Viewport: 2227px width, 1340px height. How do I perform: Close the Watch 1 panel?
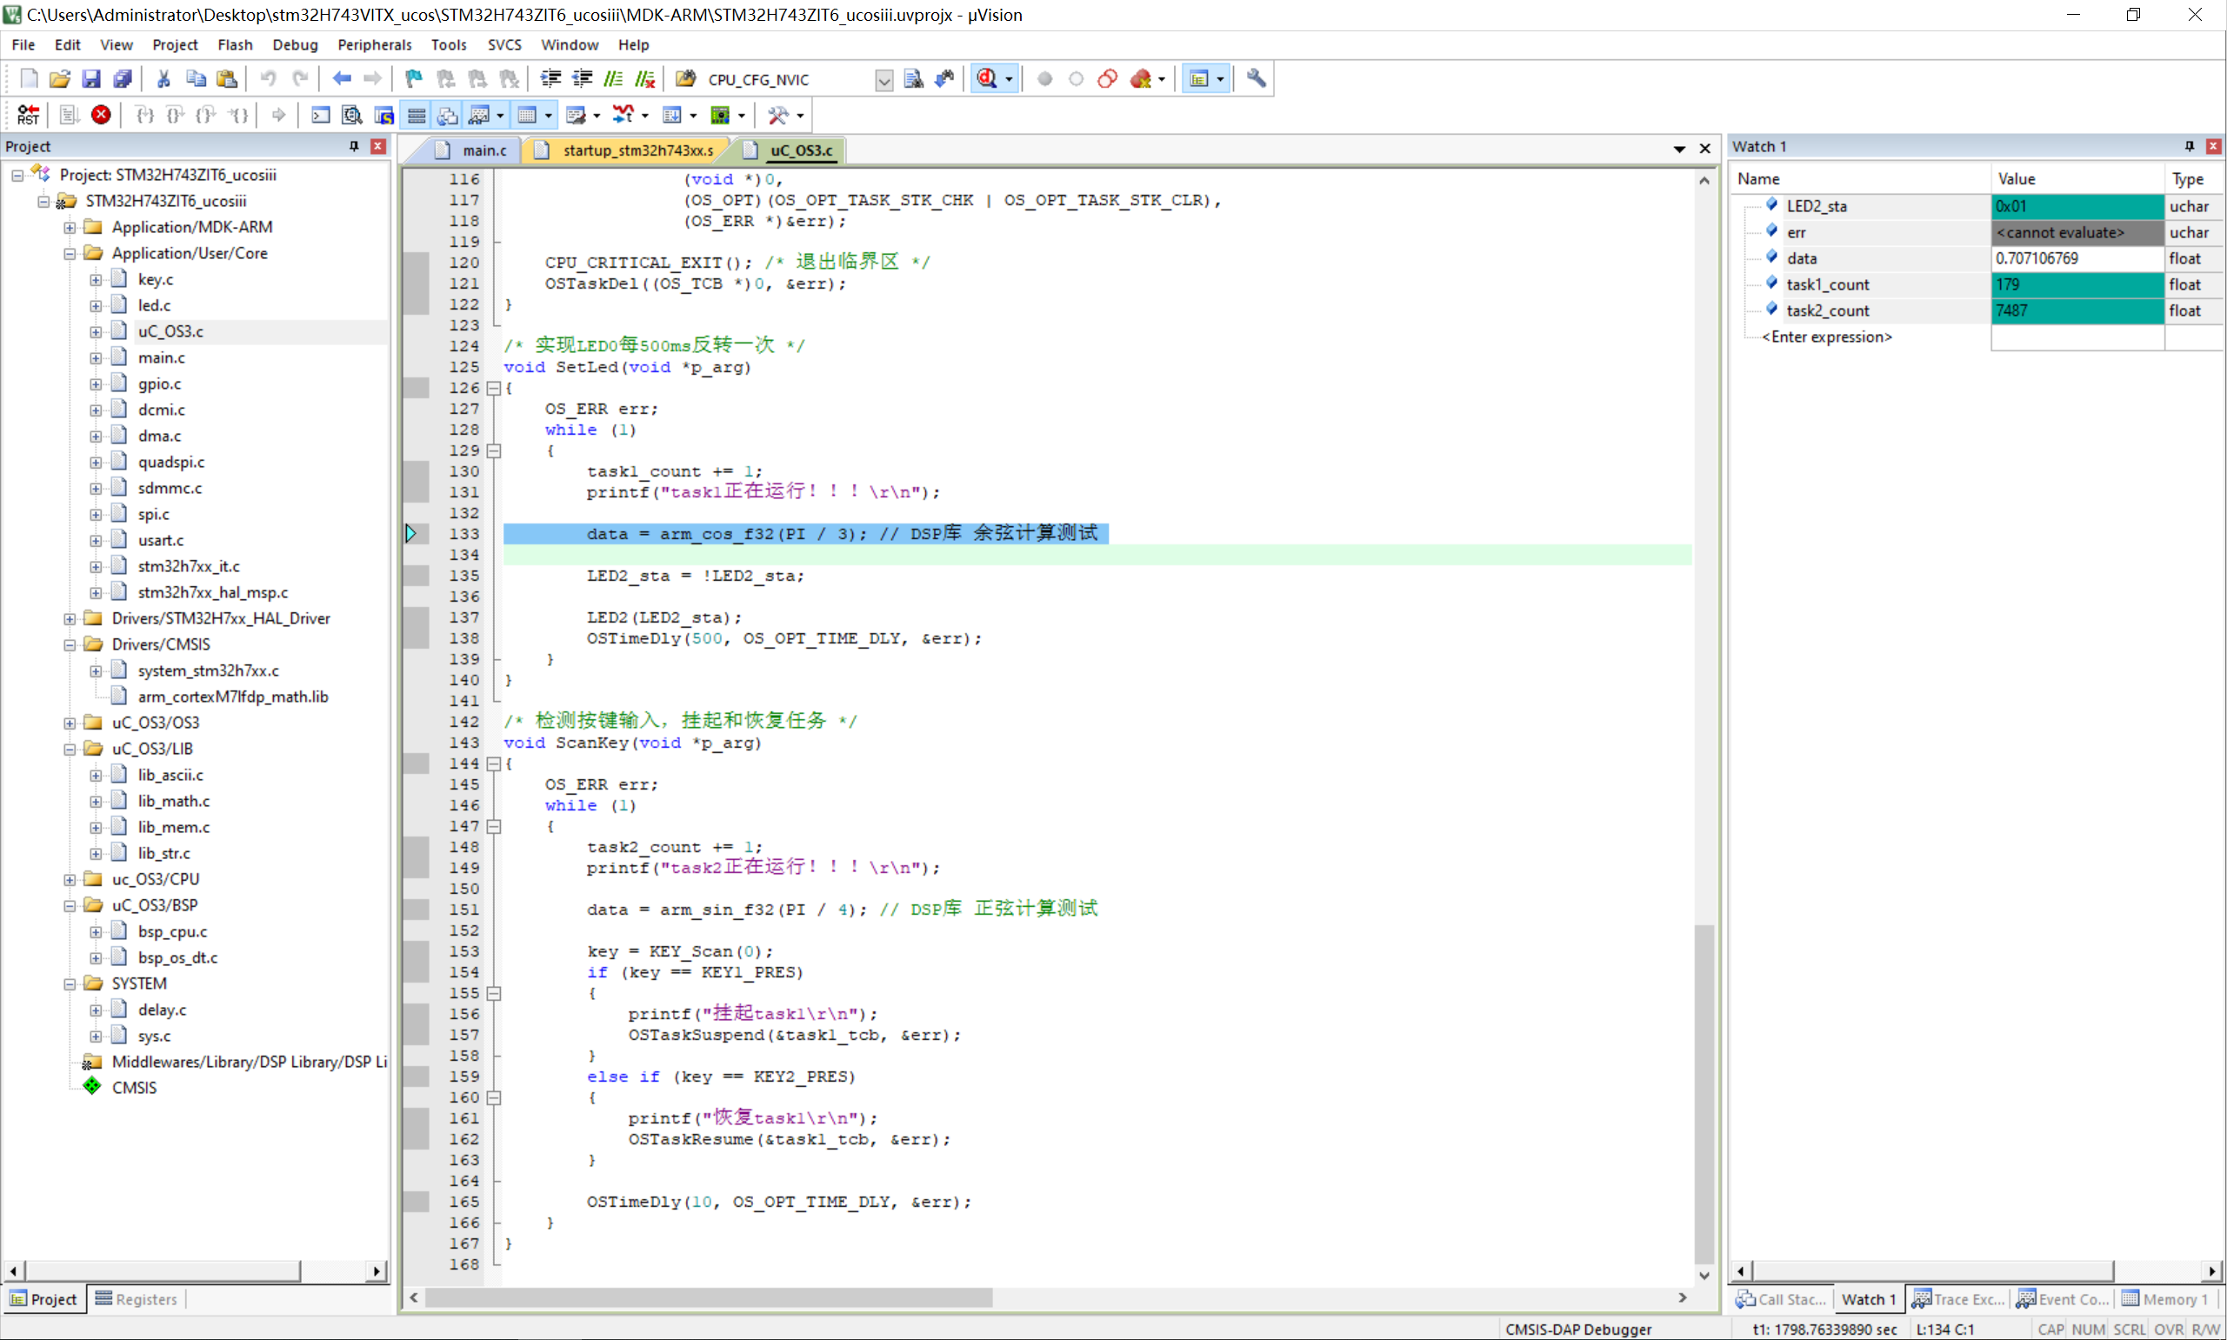tap(2213, 146)
